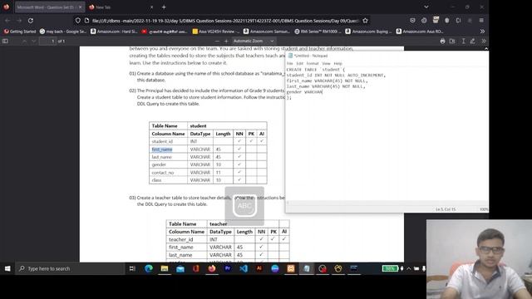Open the Amazon.com: Asus RO bookmark
The image size is (532, 299).
[420, 32]
